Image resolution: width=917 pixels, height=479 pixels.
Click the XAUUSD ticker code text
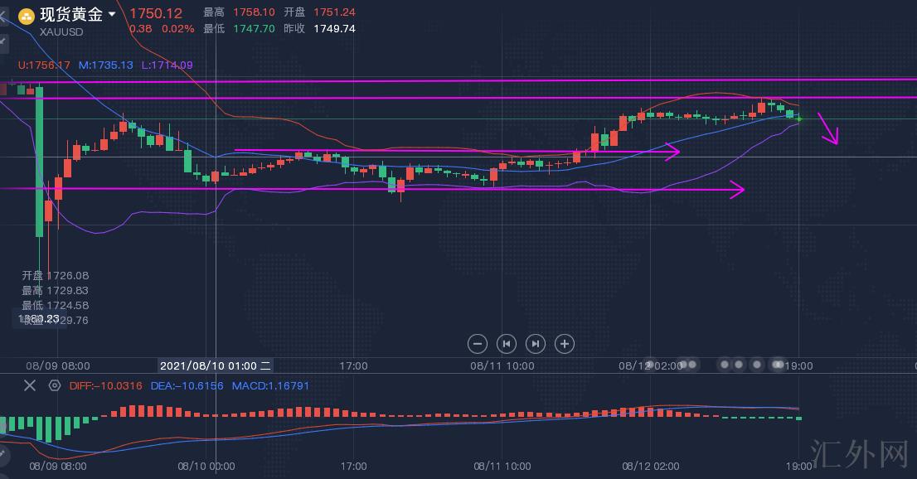(x=61, y=32)
